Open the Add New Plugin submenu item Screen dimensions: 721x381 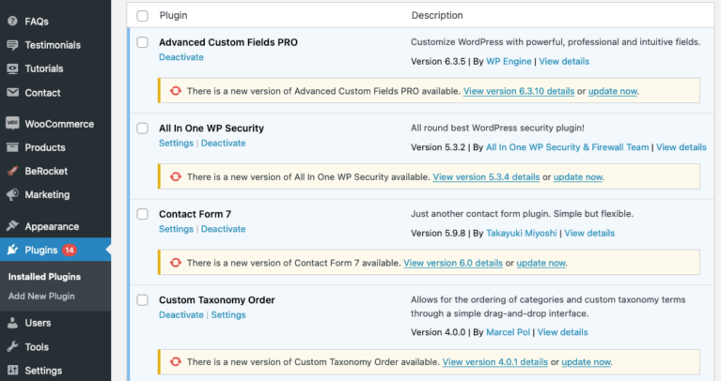[41, 297]
